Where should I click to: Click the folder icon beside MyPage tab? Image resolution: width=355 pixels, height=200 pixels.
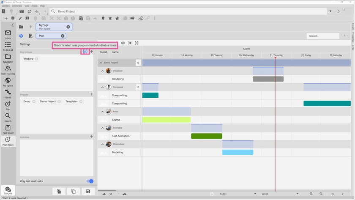click(x=21, y=27)
